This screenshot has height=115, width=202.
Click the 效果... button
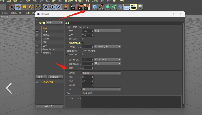click(x=41, y=77)
